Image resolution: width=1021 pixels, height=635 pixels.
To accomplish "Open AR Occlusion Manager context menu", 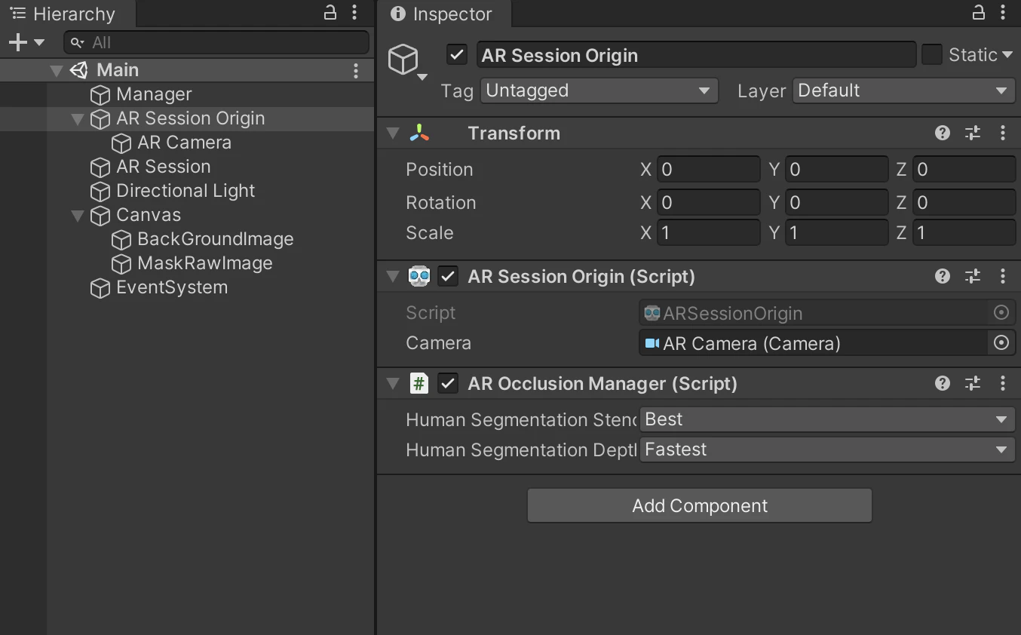I will [x=1003, y=384].
